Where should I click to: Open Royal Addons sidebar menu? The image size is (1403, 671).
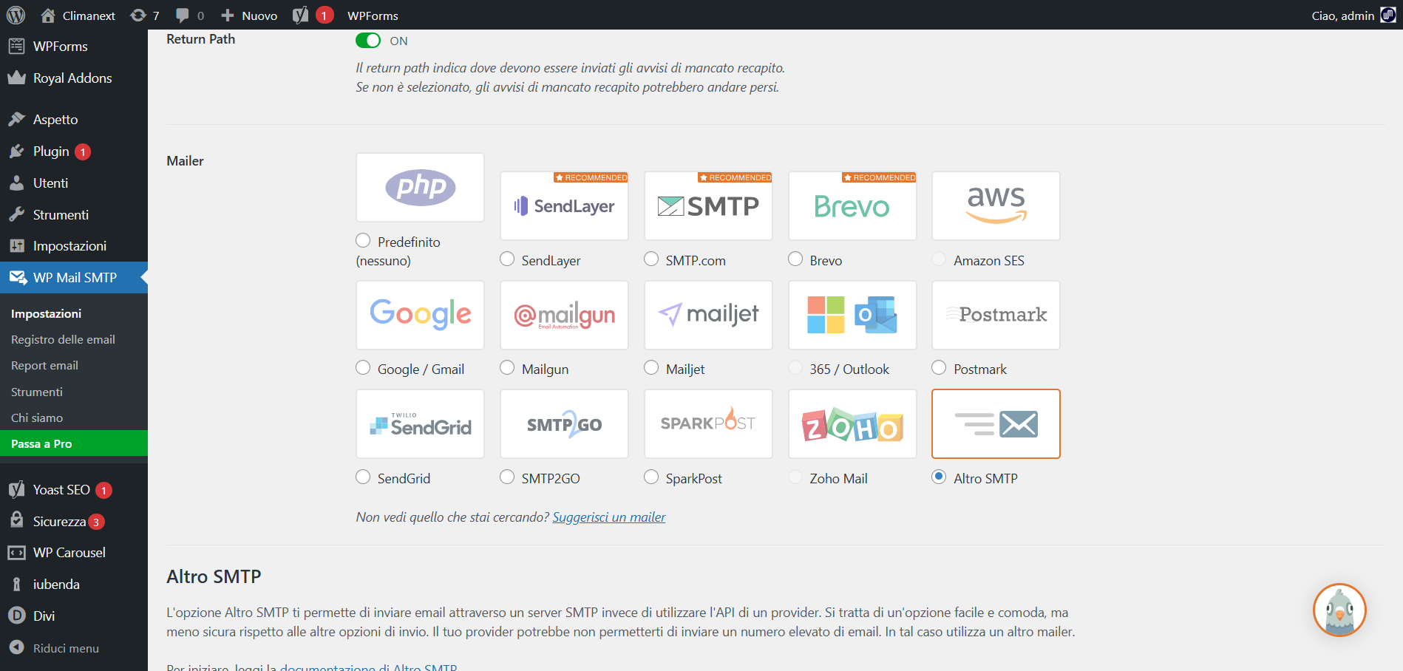pyautogui.click(x=74, y=78)
